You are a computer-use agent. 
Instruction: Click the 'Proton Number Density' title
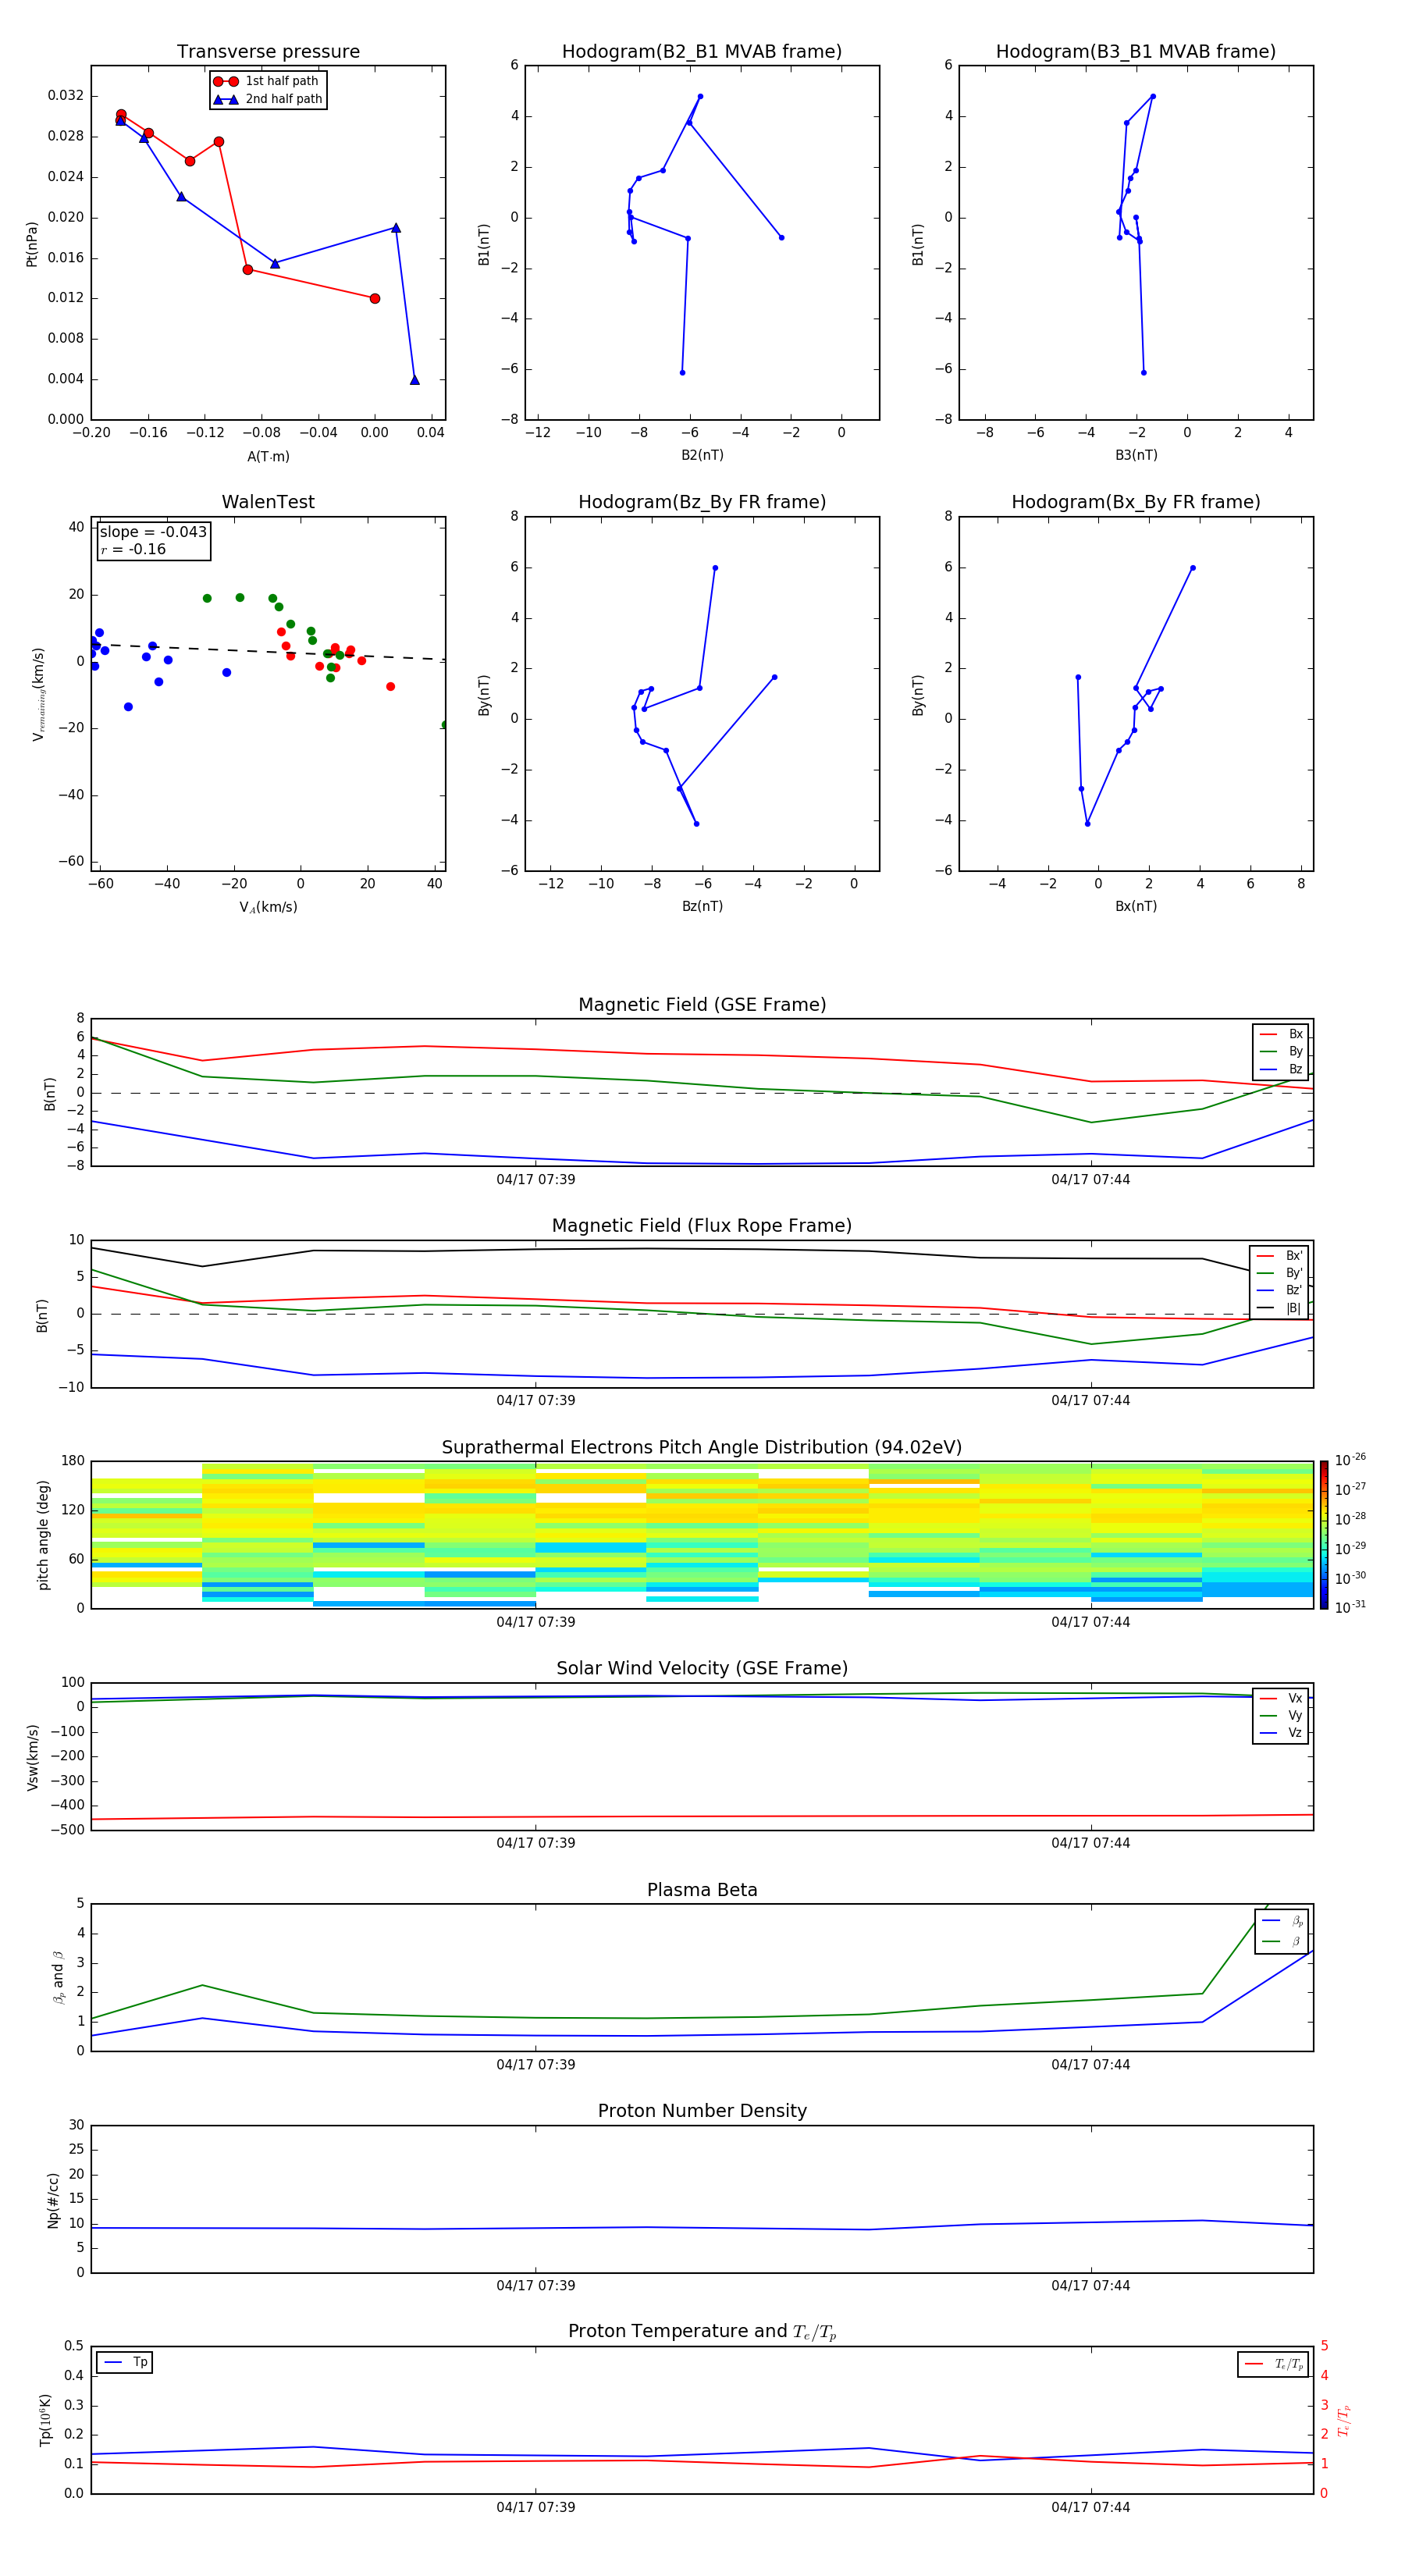702,2112
